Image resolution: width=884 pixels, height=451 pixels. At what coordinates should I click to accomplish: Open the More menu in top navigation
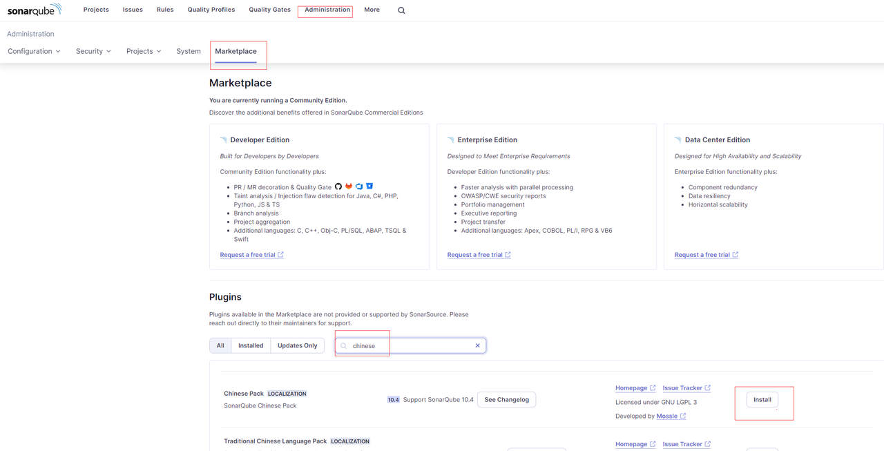point(372,10)
